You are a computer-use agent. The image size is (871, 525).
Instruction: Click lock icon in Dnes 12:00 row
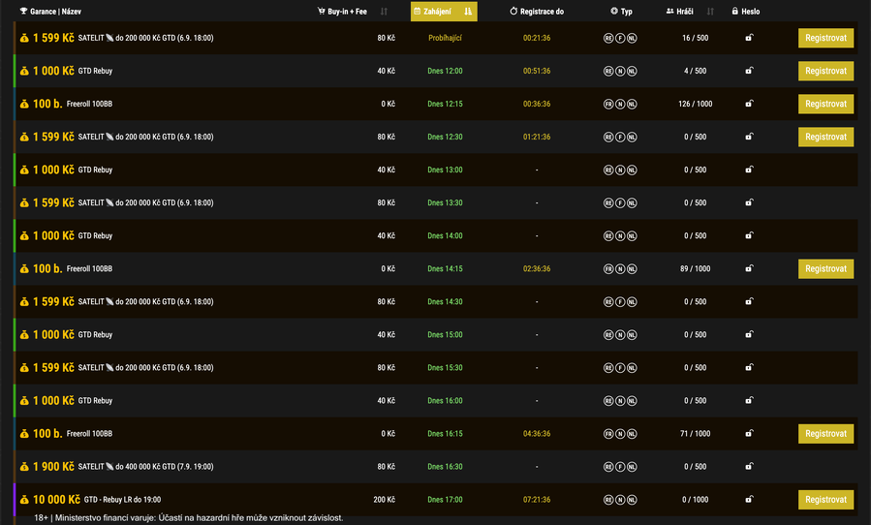pyautogui.click(x=749, y=71)
